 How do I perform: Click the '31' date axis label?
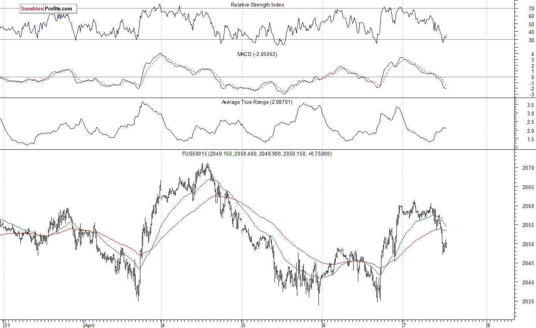(x=7, y=325)
